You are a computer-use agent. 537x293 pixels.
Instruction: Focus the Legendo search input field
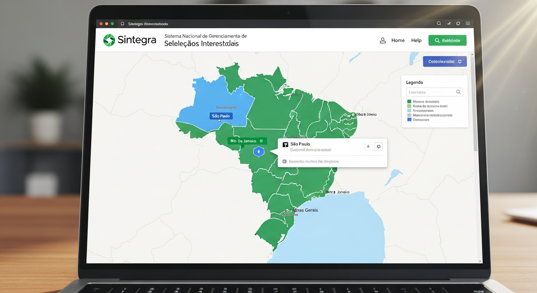(435, 92)
